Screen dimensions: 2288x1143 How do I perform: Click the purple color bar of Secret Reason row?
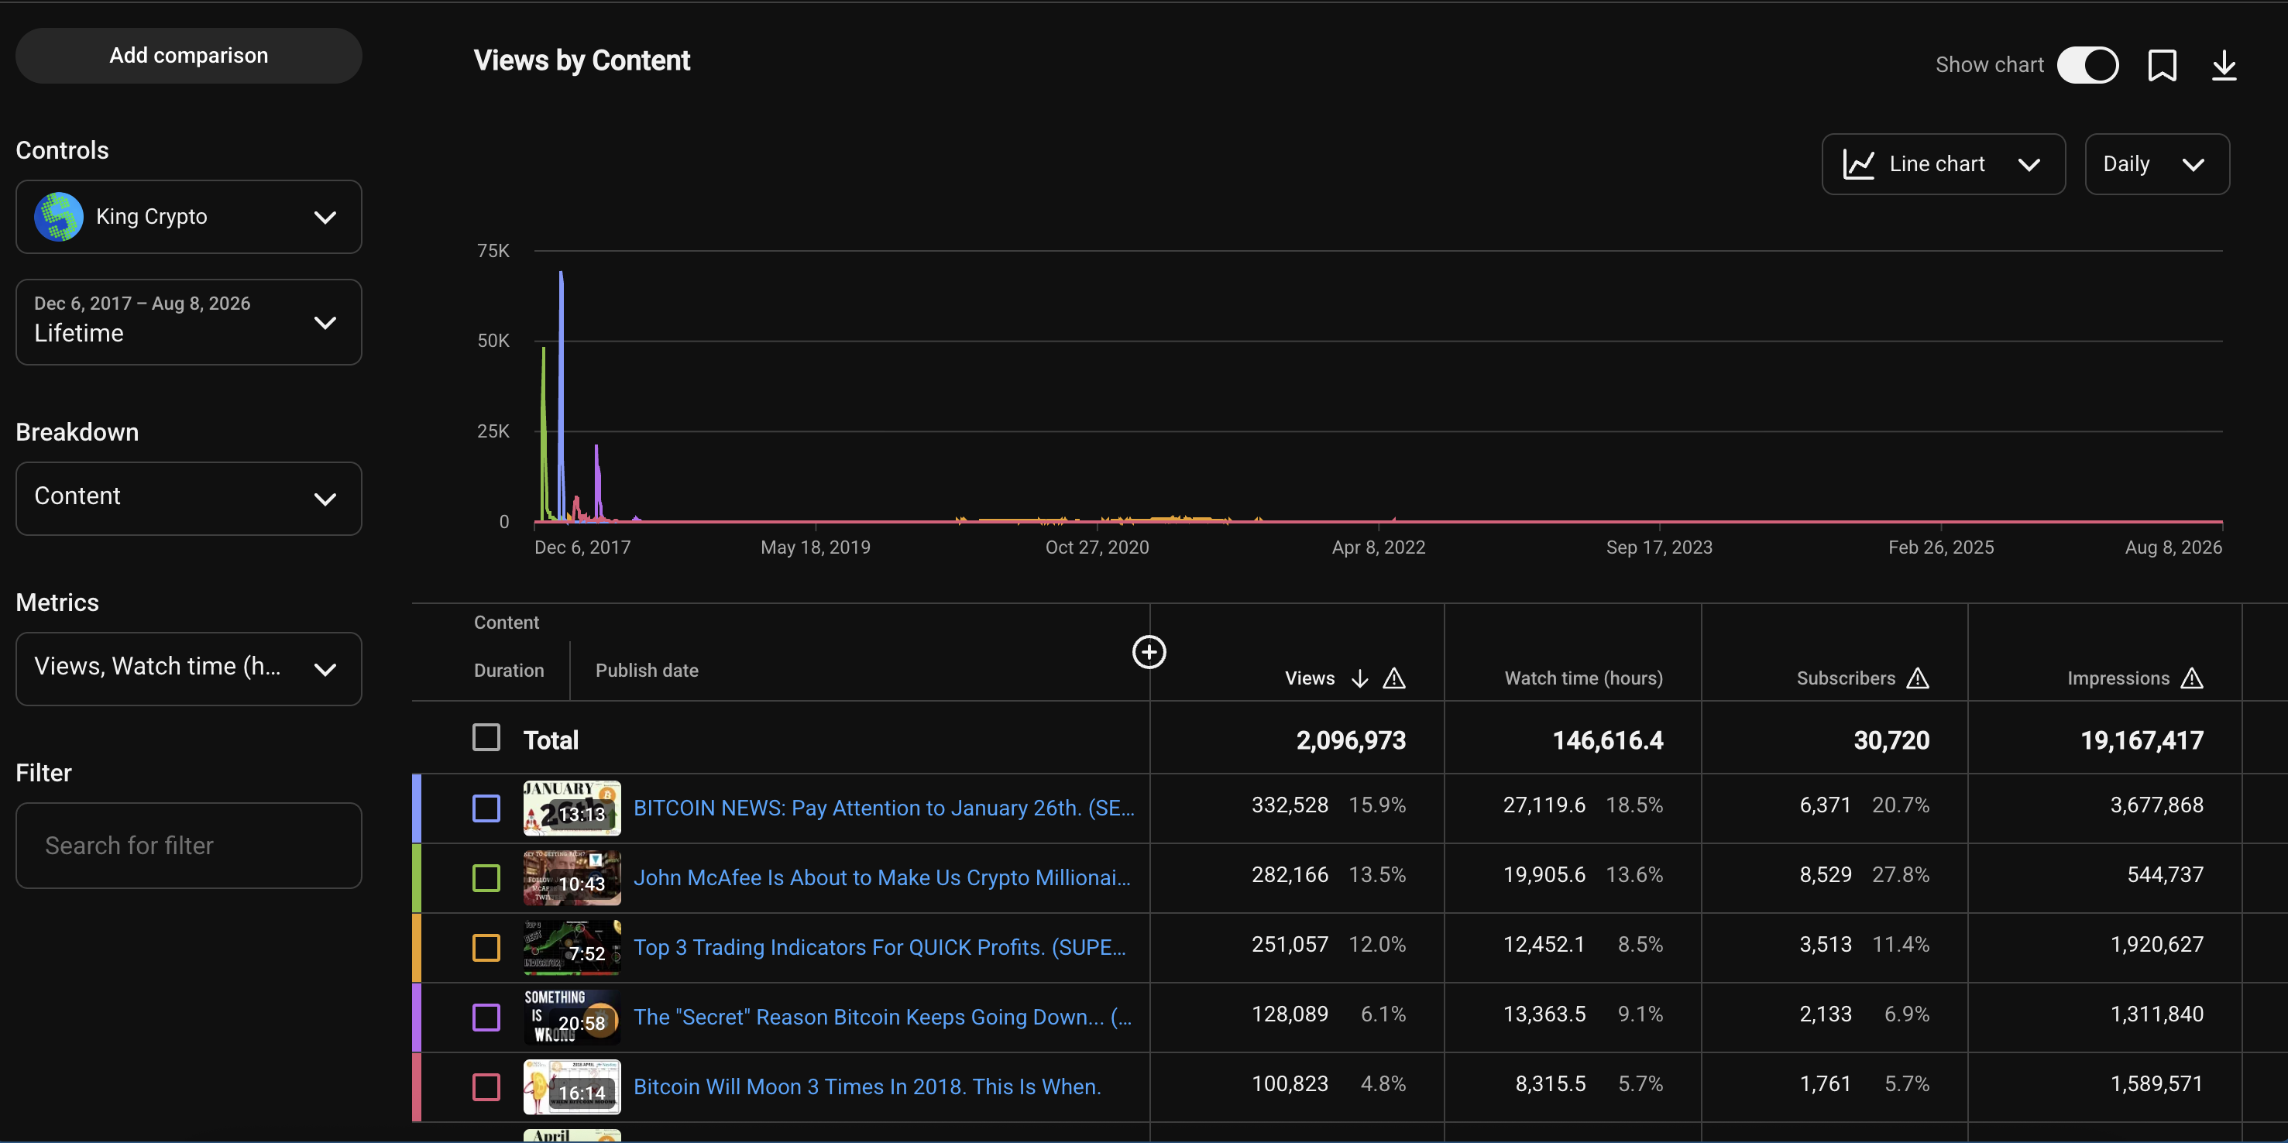417,1017
